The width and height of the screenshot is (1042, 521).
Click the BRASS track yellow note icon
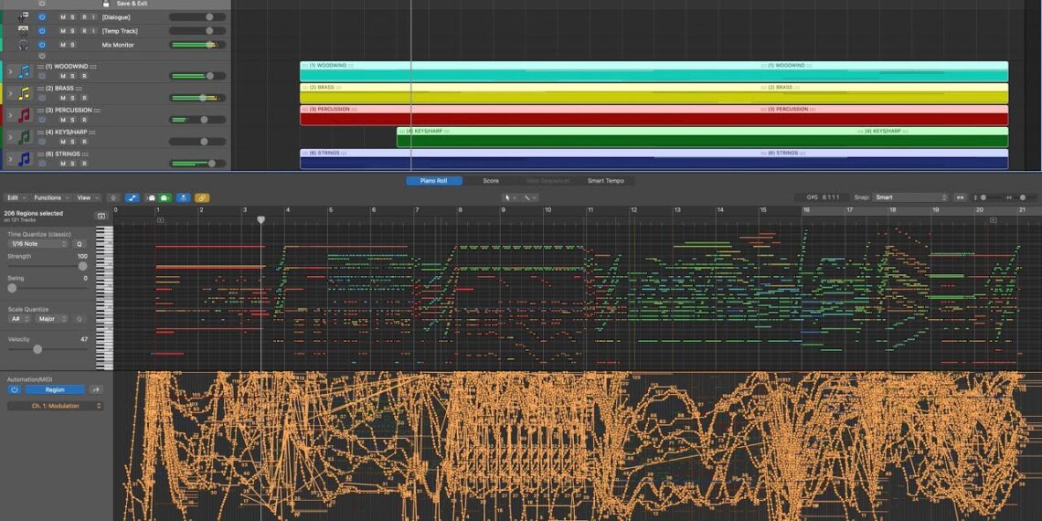tap(24, 93)
